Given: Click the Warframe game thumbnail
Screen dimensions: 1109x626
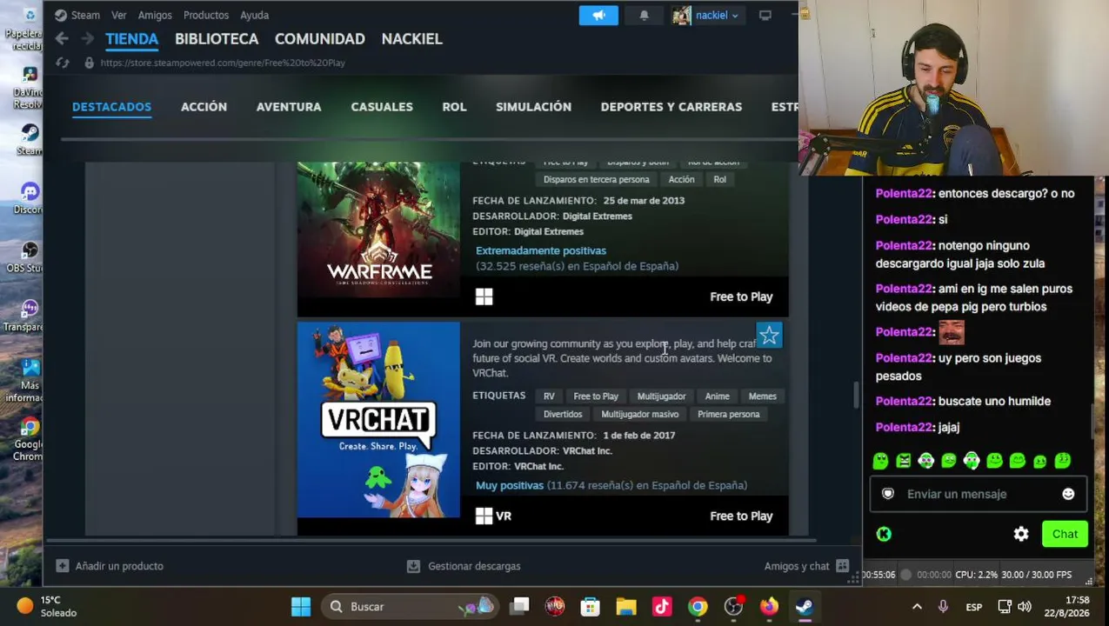Looking at the screenshot, I should click(378, 230).
